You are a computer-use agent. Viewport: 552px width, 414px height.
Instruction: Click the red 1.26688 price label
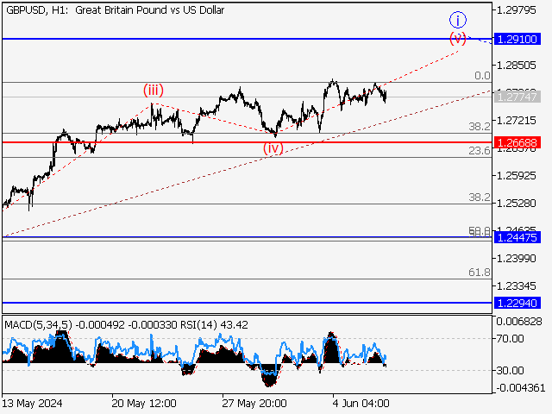point(517,142)
